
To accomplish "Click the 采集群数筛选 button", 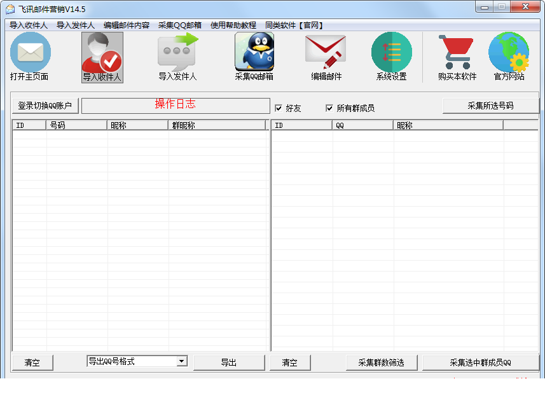I will (382, 362).
